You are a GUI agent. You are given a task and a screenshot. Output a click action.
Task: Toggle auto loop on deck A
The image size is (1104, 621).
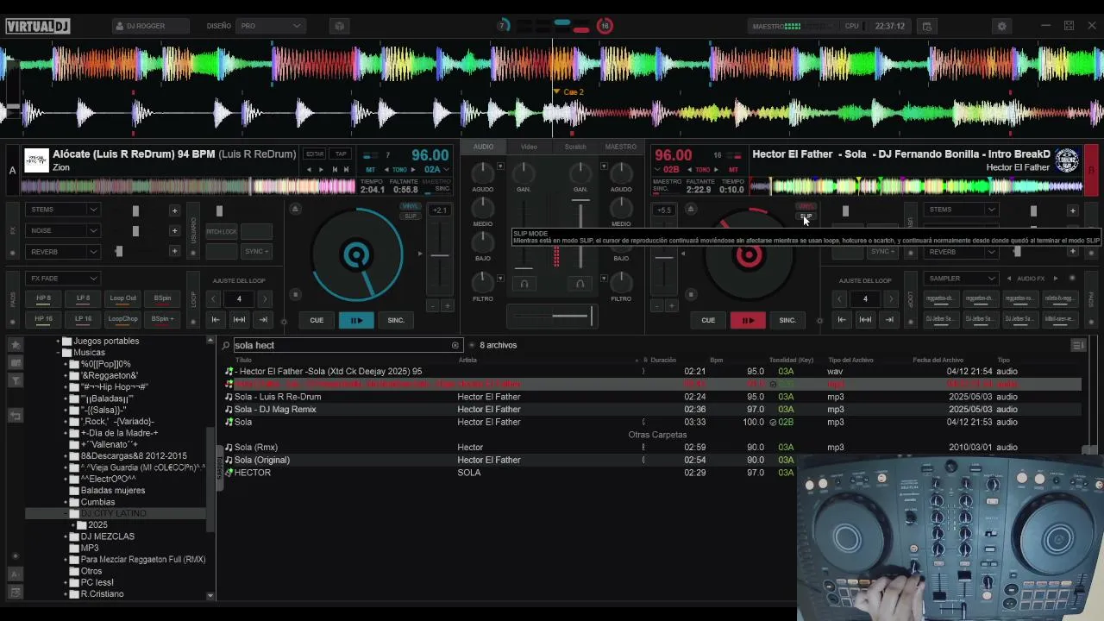coord(240,320)
